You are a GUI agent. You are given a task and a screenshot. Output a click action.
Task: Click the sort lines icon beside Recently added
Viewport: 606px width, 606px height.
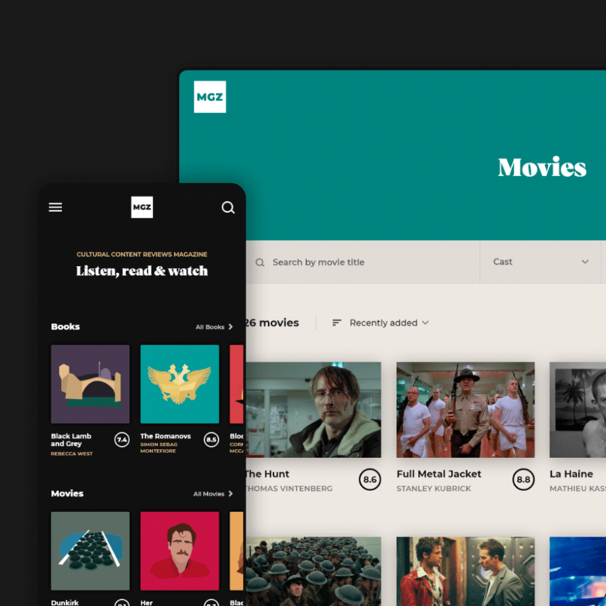[337, 323]
